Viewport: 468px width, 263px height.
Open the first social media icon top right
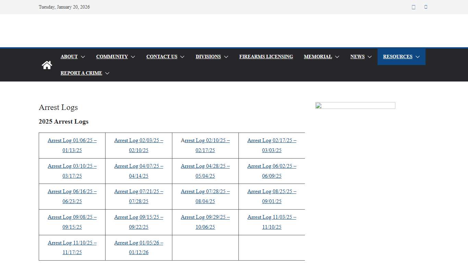coord(413,7)
